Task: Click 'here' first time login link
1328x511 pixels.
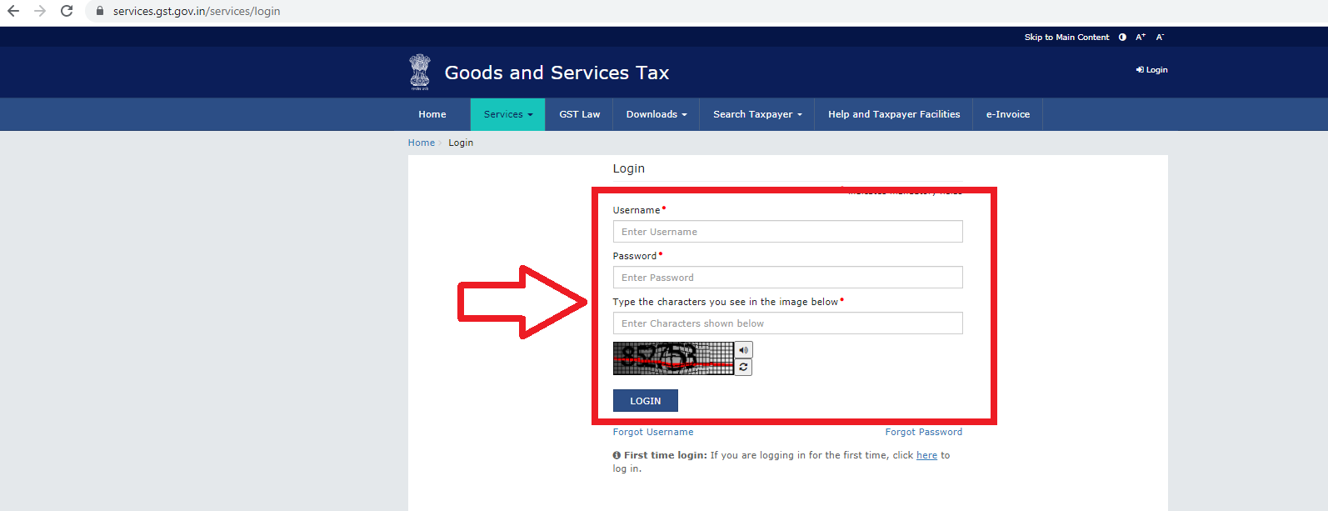Action: [926, 455]
